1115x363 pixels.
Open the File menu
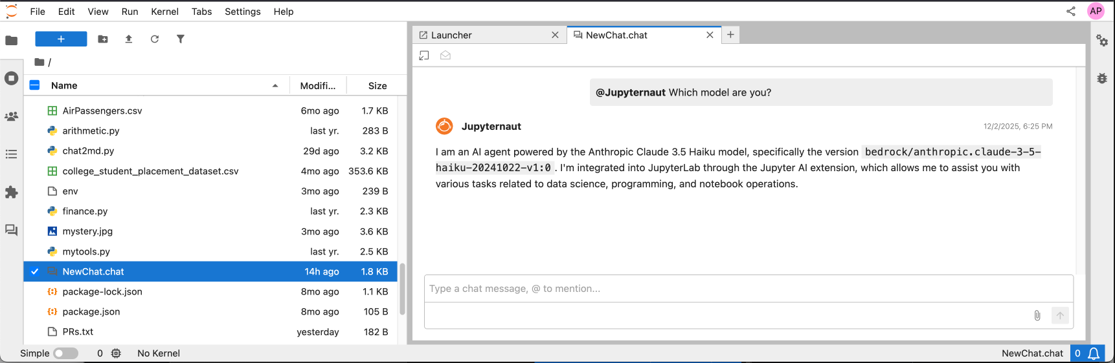[38, 11]
